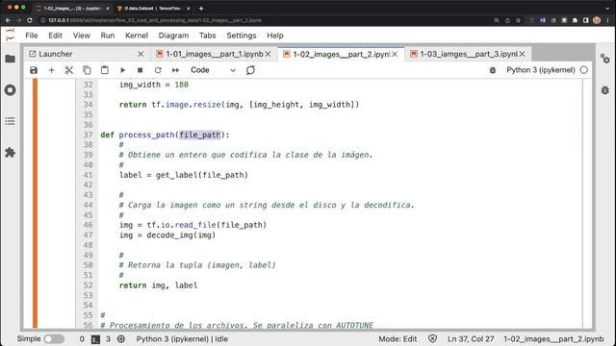Bookmark this page with star icon
Screen dimensions: 616x346
[x=518, y=20]
